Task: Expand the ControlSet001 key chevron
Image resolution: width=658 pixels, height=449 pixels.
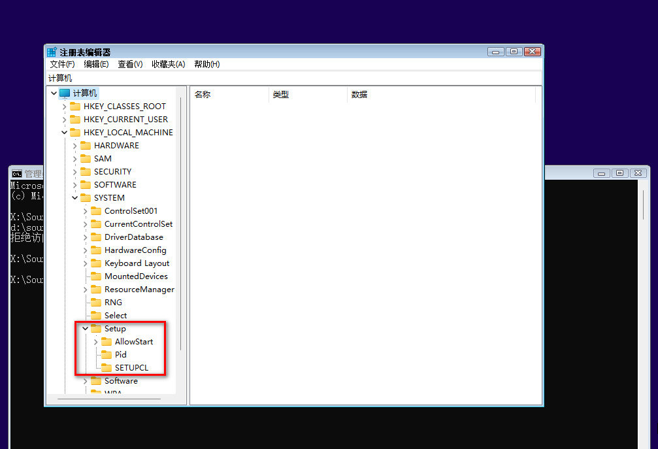Action: coord(85,211)
